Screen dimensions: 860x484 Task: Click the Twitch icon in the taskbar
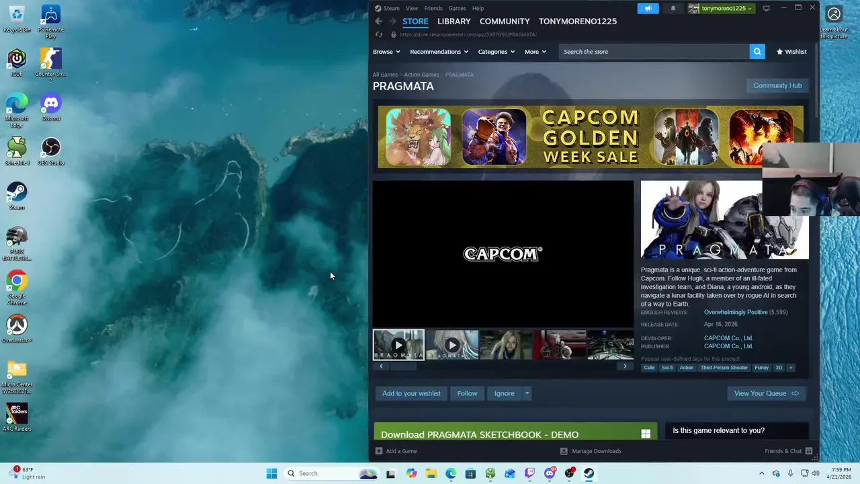click(530, 473)
